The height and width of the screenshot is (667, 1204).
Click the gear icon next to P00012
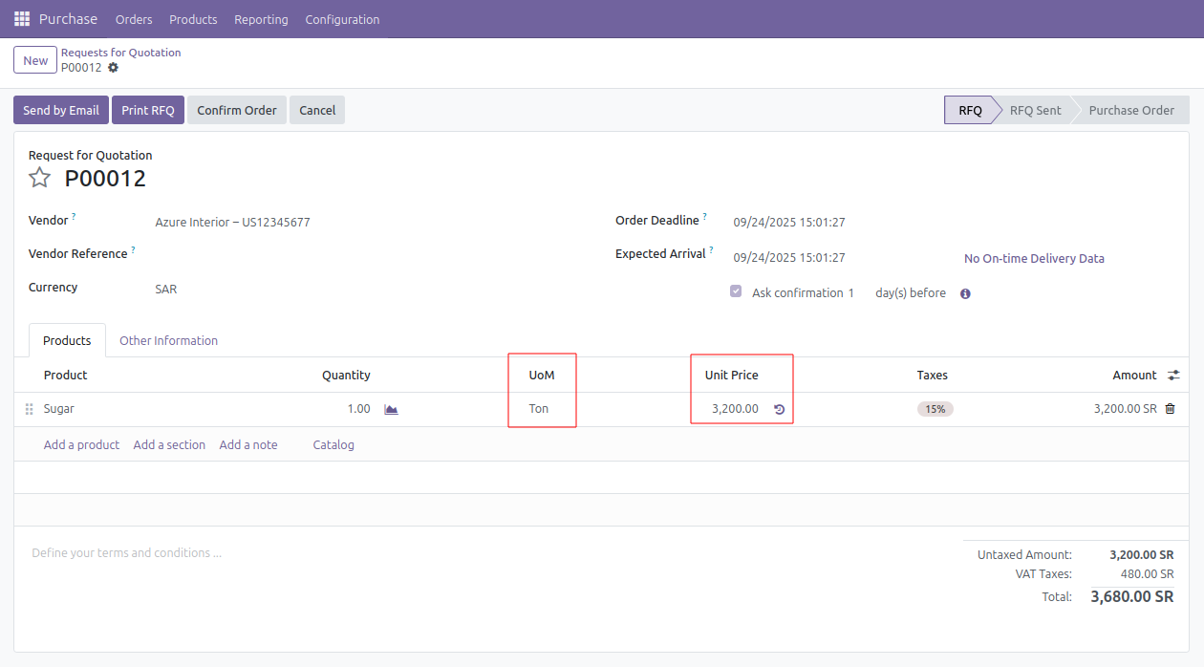coord(114,68)
